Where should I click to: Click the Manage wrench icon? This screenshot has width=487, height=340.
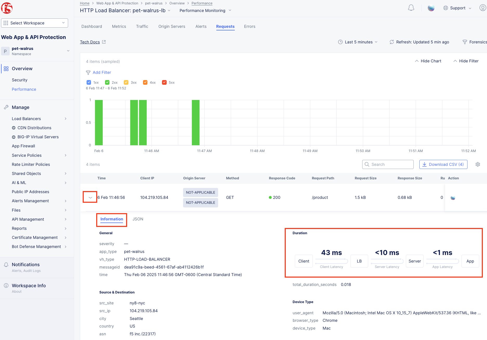point(6,107)
